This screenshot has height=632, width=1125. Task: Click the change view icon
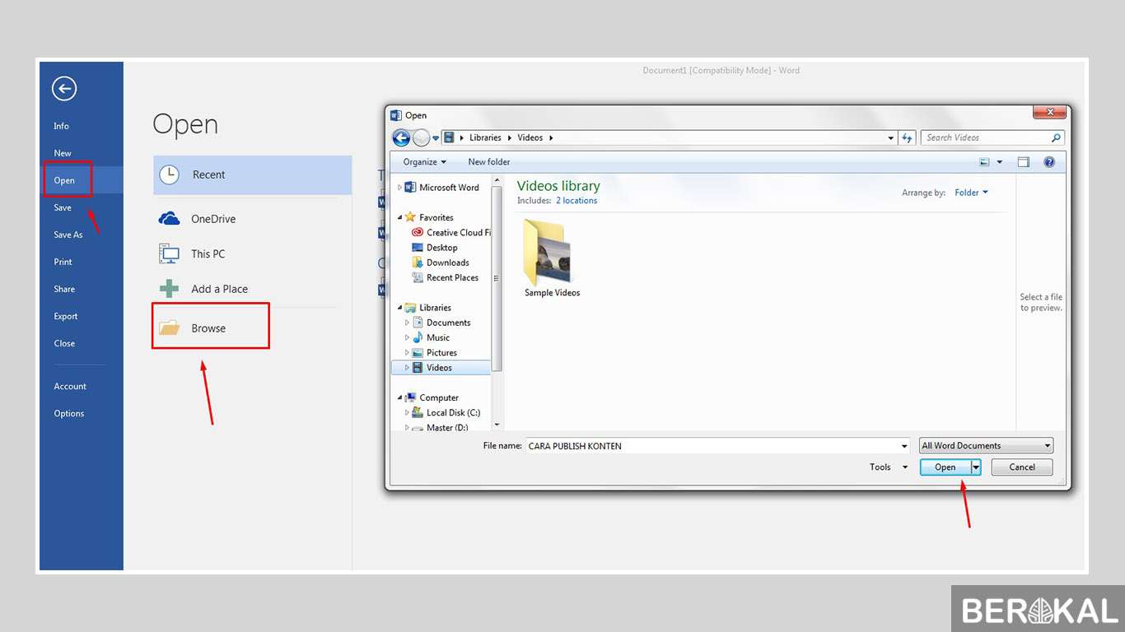click(x=984, y=162)
